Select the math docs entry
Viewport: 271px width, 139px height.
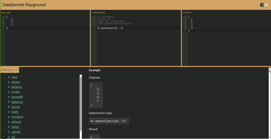pos(15,112)
